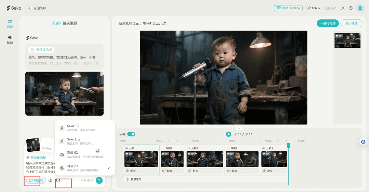Submit with the teal arrow button
This screenshot has height=192, width=369.
pyautogui.click(x=99, y=180)
